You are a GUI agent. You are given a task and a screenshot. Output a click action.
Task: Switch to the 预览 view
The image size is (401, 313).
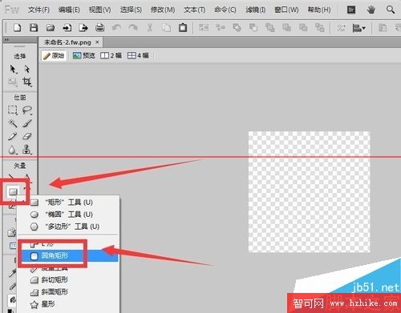coord(84,55)
